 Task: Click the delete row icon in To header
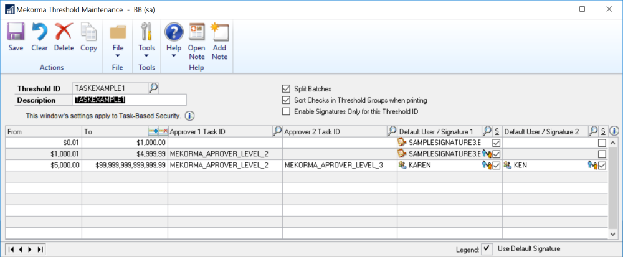click(163, 131)
